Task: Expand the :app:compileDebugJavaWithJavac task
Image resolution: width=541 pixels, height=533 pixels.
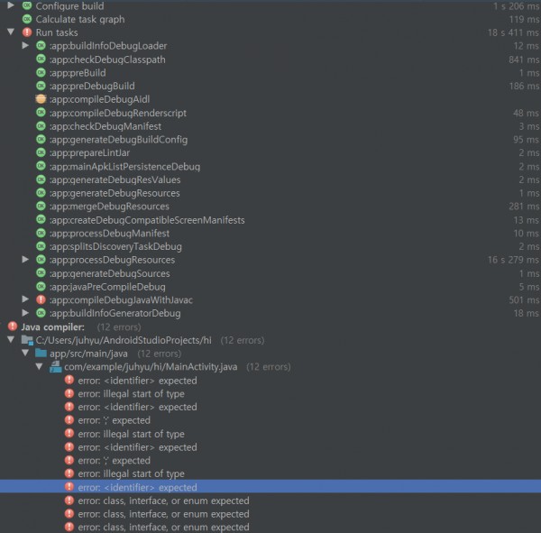Action: 25,299
